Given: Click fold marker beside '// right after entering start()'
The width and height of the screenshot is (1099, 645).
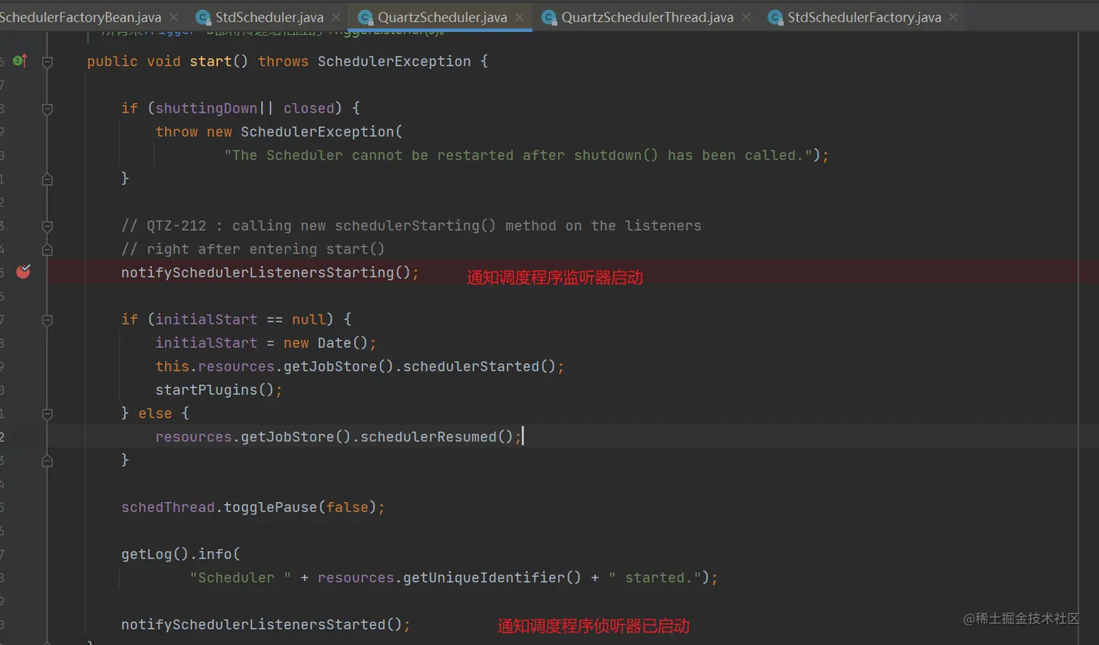Looking at the screenshot, I should [x=47, y=249].
